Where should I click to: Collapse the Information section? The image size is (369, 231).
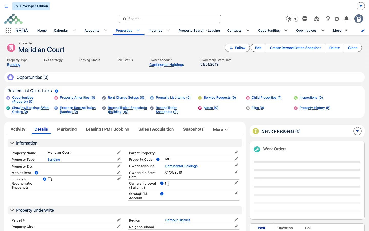(x=12, y=143)
